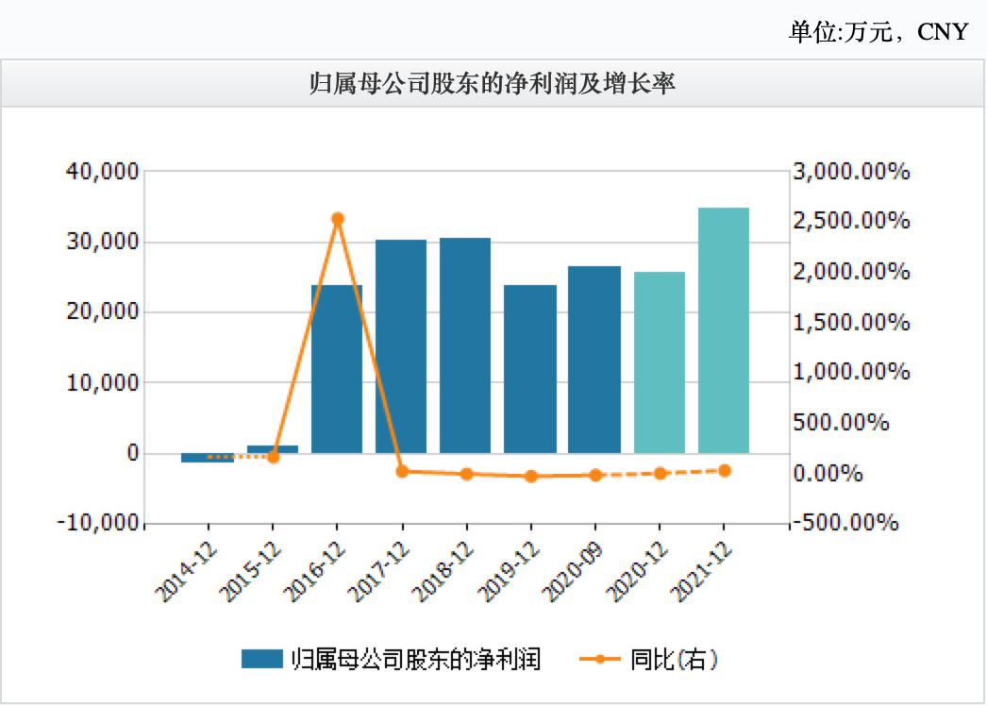Image resolution: width=987 pixels, height=706 pixels.
Task: Select the 2019-12 net profit bar
Action: (530, 368)
